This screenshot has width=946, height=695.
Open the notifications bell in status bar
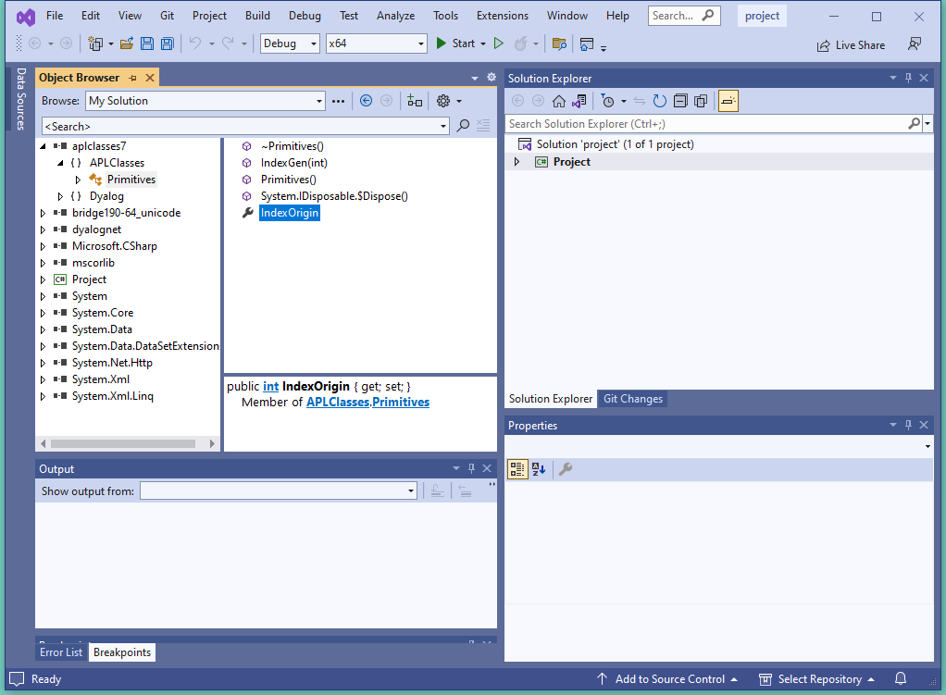point(900,679)
